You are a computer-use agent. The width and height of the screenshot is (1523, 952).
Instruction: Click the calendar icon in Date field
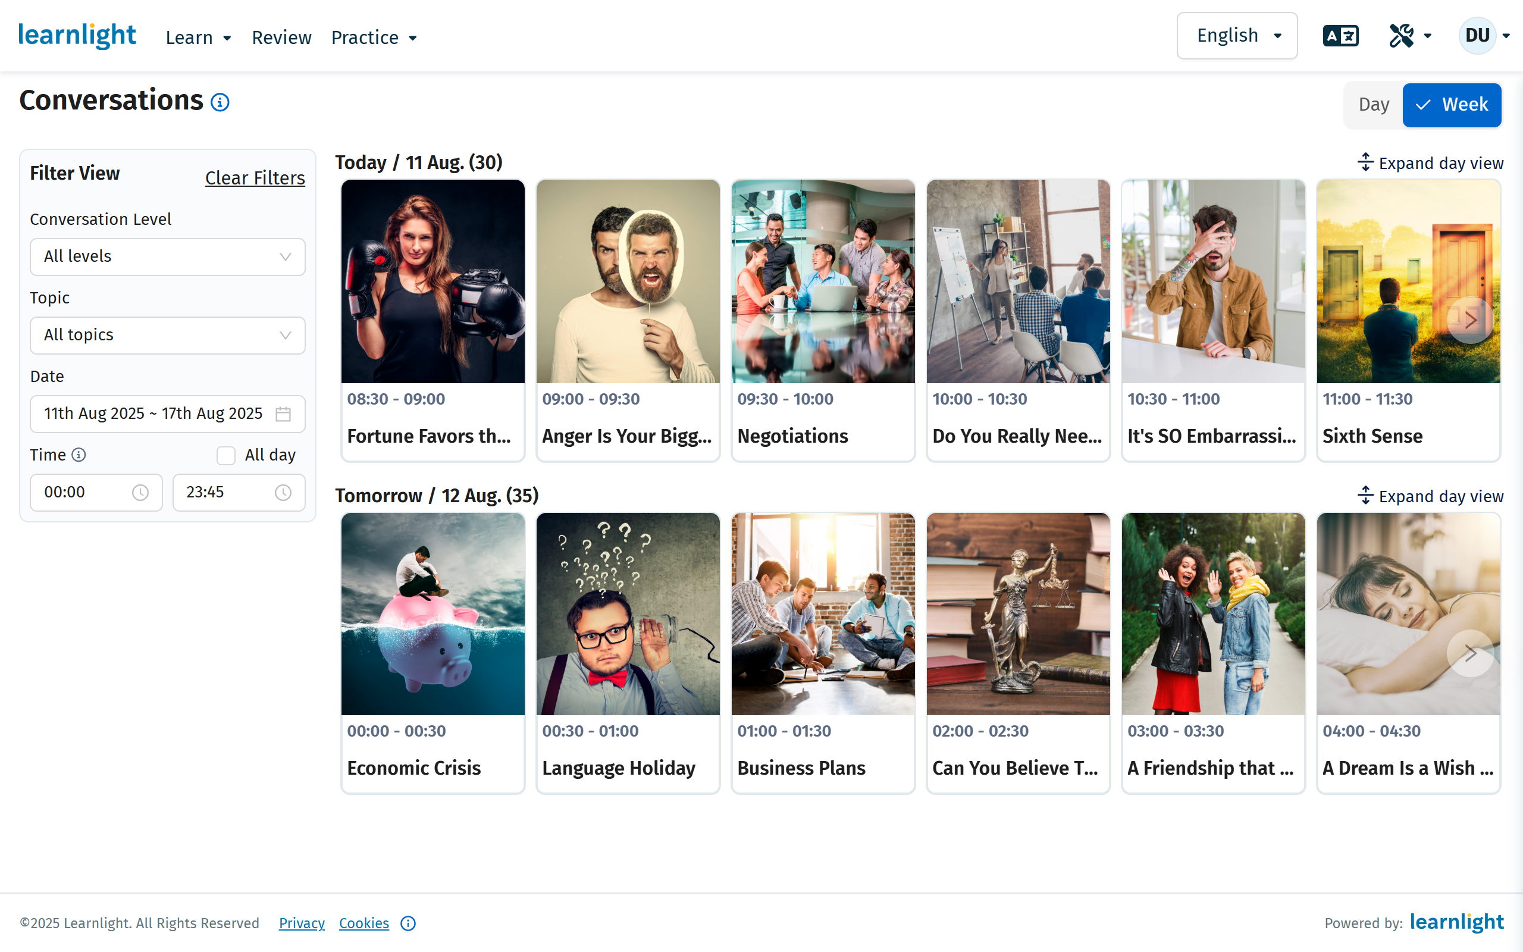pyautogui.click(x=283, y=414)
